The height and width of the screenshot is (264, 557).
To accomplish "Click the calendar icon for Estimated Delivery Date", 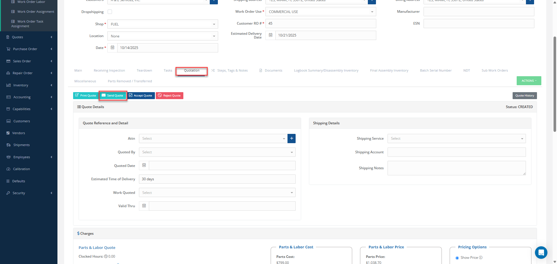I will click(270, 35).
